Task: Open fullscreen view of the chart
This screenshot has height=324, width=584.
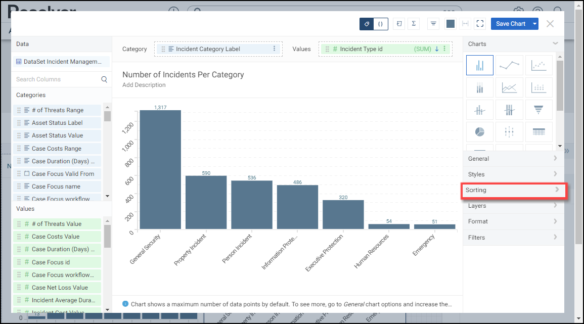Action: (480, 24)
